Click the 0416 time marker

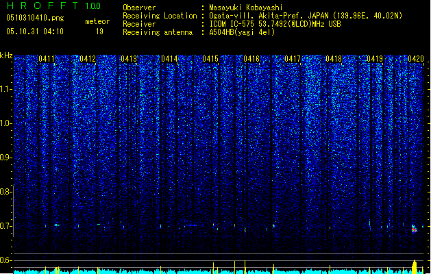[x=251, y=58]
